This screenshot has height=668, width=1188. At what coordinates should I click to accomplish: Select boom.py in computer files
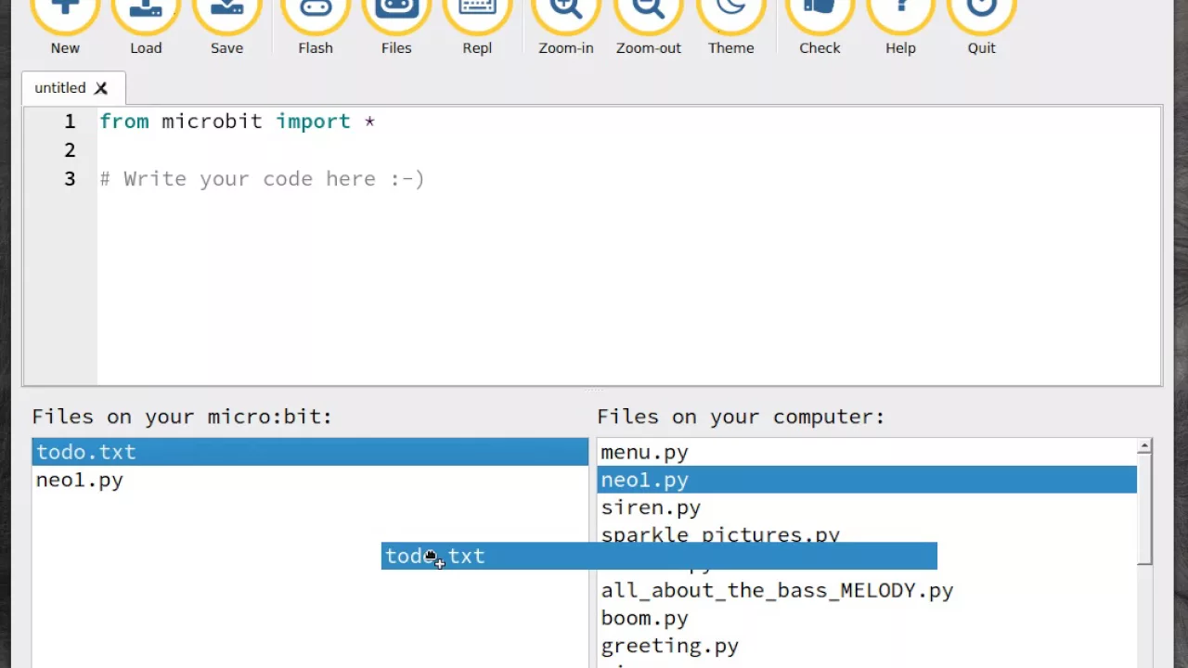coord(867,618)
